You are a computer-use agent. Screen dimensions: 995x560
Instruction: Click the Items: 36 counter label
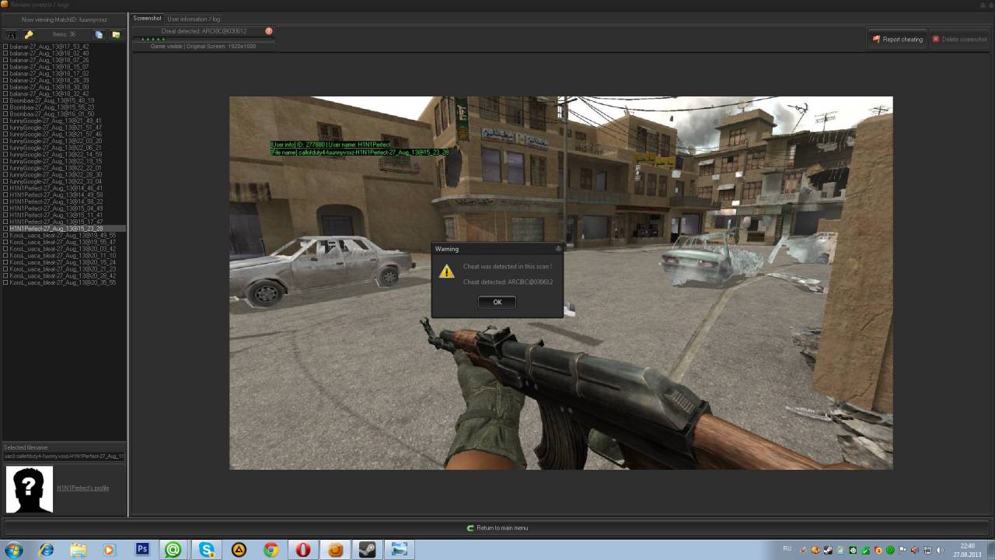point(65,35)
